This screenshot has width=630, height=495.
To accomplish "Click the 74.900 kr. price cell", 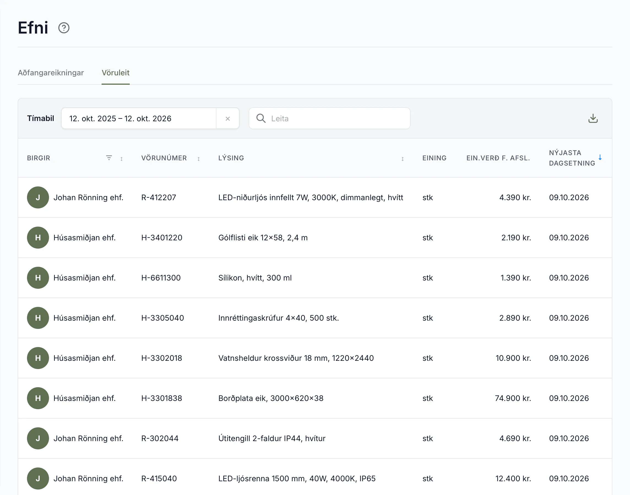I will [513, 398].
